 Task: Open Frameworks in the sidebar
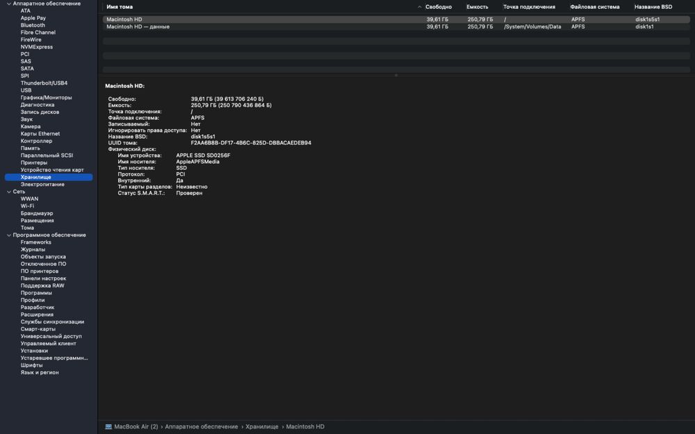[36, 242]
